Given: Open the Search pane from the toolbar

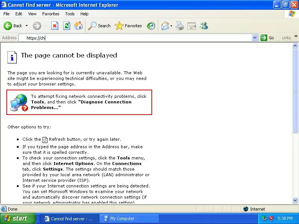Looking at the screenshot, I should coord(99,26).
